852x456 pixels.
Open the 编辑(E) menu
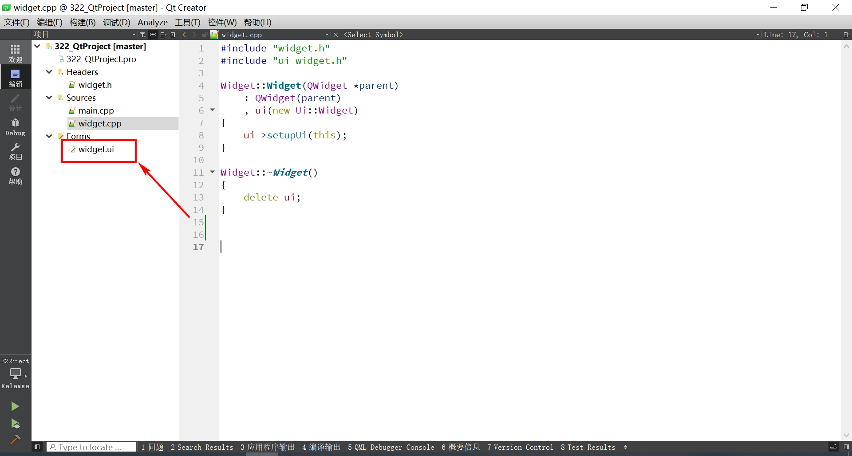[50, 22]
